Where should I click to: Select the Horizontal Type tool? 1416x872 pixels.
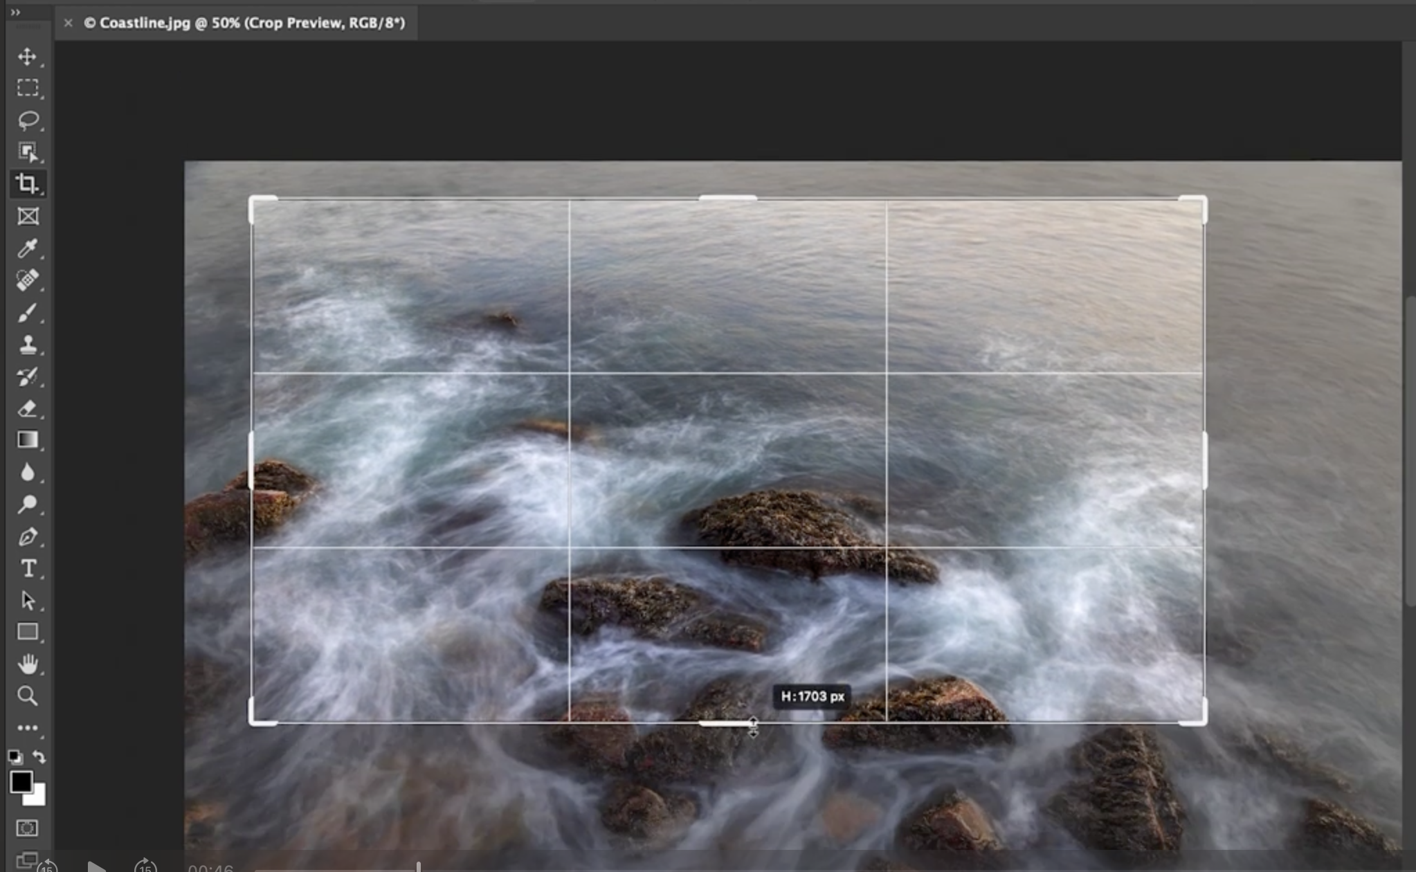(28, 568)
